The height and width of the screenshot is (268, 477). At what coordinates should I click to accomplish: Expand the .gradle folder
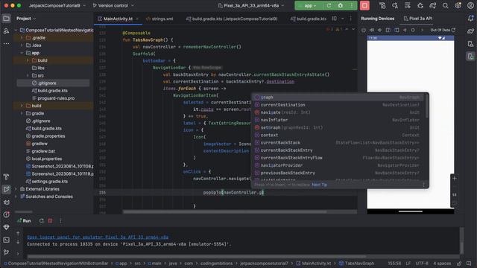[22, 38]
